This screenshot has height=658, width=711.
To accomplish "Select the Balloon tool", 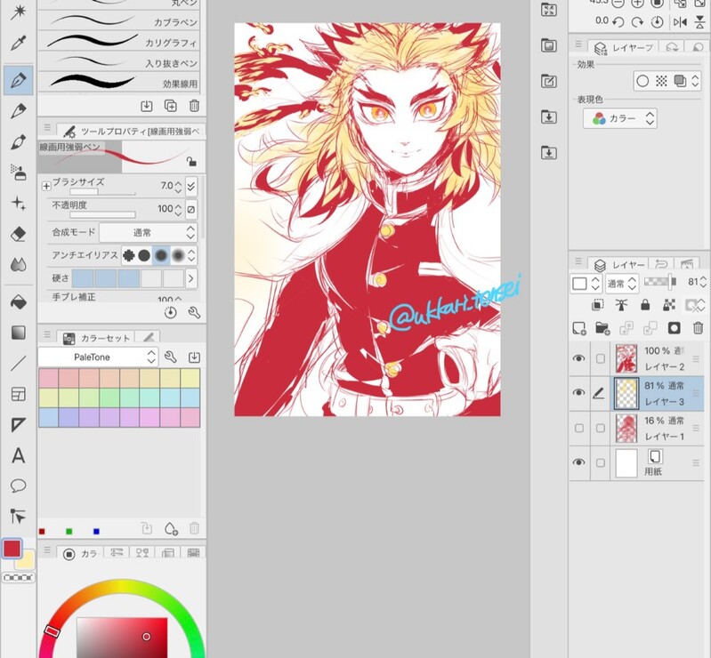I will pyautogui.click(x=18, y=485).
